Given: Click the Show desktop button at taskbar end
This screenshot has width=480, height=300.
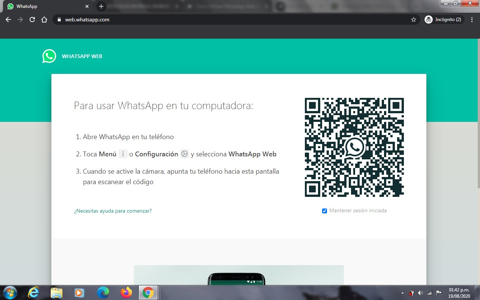Looking at the screenshot, I should [477, 293].
